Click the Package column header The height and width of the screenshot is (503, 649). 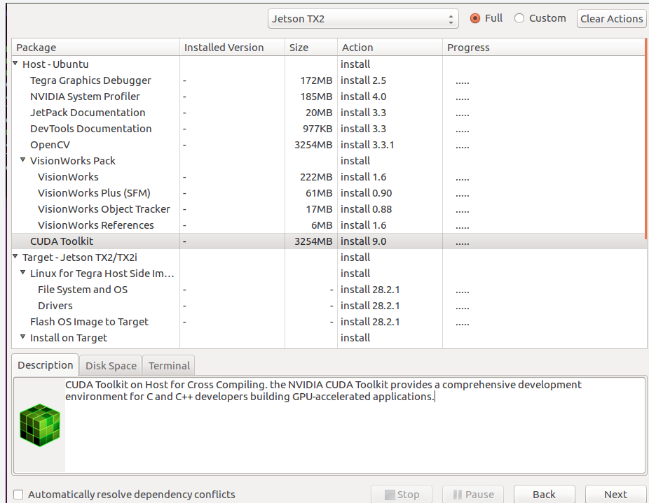[95, 48]
